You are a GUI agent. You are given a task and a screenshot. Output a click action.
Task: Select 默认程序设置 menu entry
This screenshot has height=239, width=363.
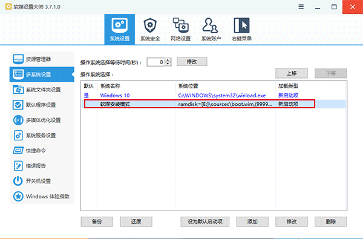[42, 105]
